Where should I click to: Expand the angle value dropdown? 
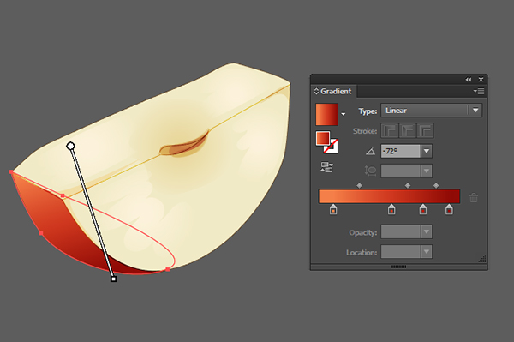427,151
